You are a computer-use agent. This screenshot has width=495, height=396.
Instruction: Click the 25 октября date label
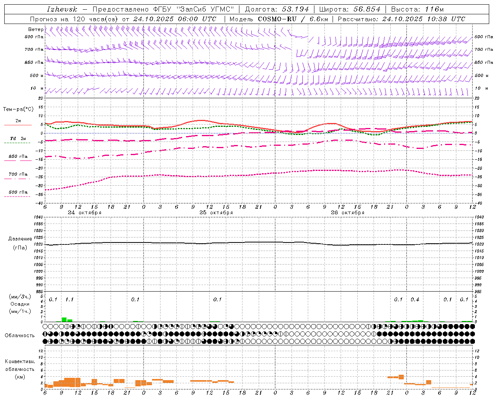216,213
